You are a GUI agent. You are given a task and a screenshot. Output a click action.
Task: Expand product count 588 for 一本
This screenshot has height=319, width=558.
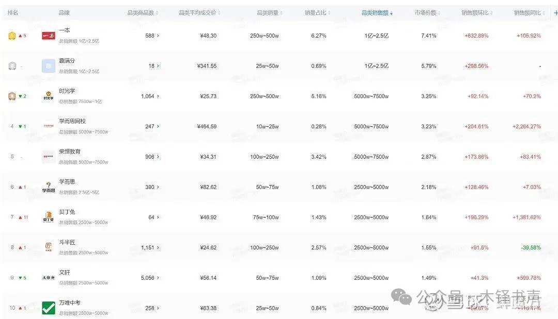click(152, 36)
